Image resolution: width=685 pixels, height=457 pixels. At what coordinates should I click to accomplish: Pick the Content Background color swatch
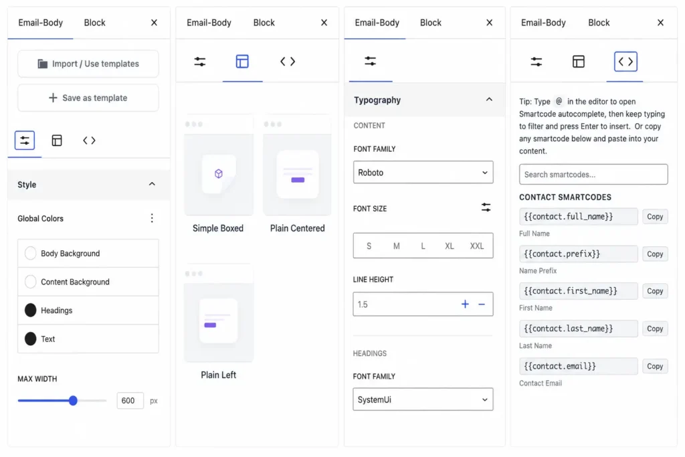[x=30, y=282]
